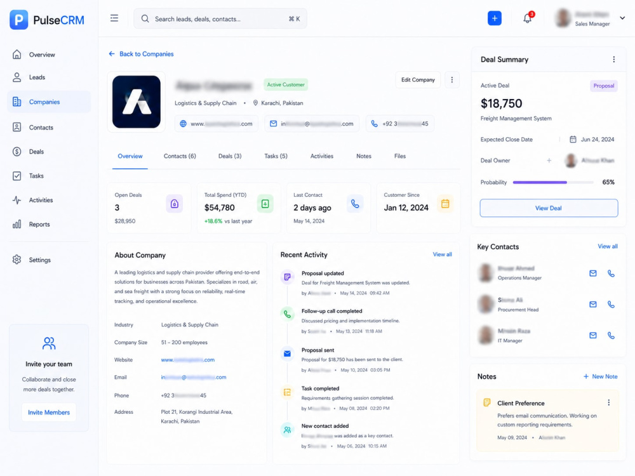Click the Total Spend green icon

click(x=265, y=204)
